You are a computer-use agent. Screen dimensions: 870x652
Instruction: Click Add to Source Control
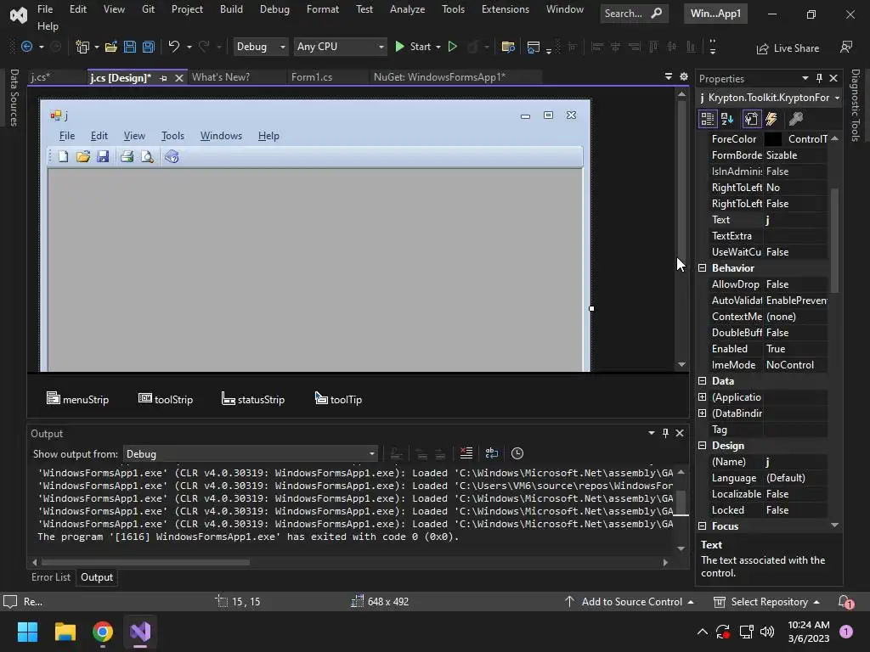630,602
